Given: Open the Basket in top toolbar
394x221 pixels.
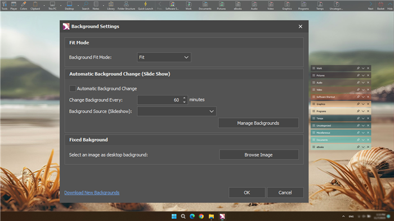Looking at the screenshot, I should click(x=380, y=6).
